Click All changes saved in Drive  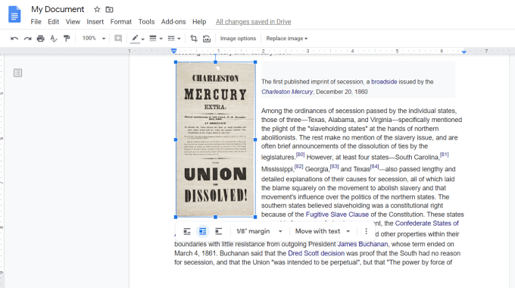(x=253, y=22)
